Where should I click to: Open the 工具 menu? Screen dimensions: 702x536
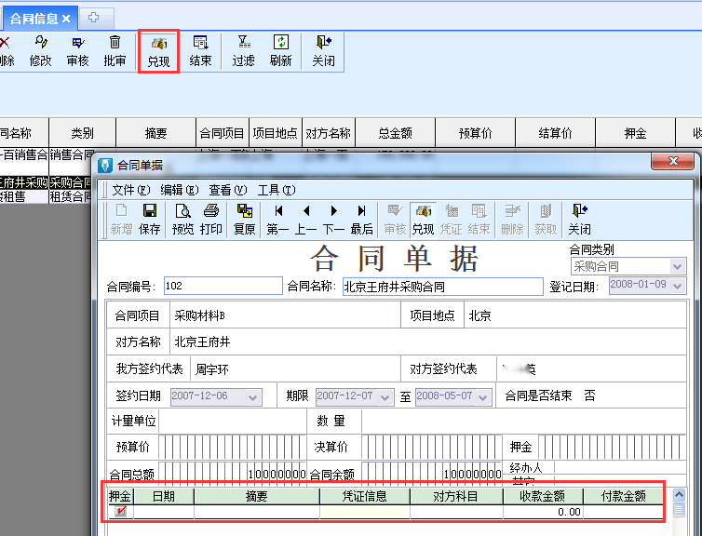pyautogui.click(x=276, y=190)
